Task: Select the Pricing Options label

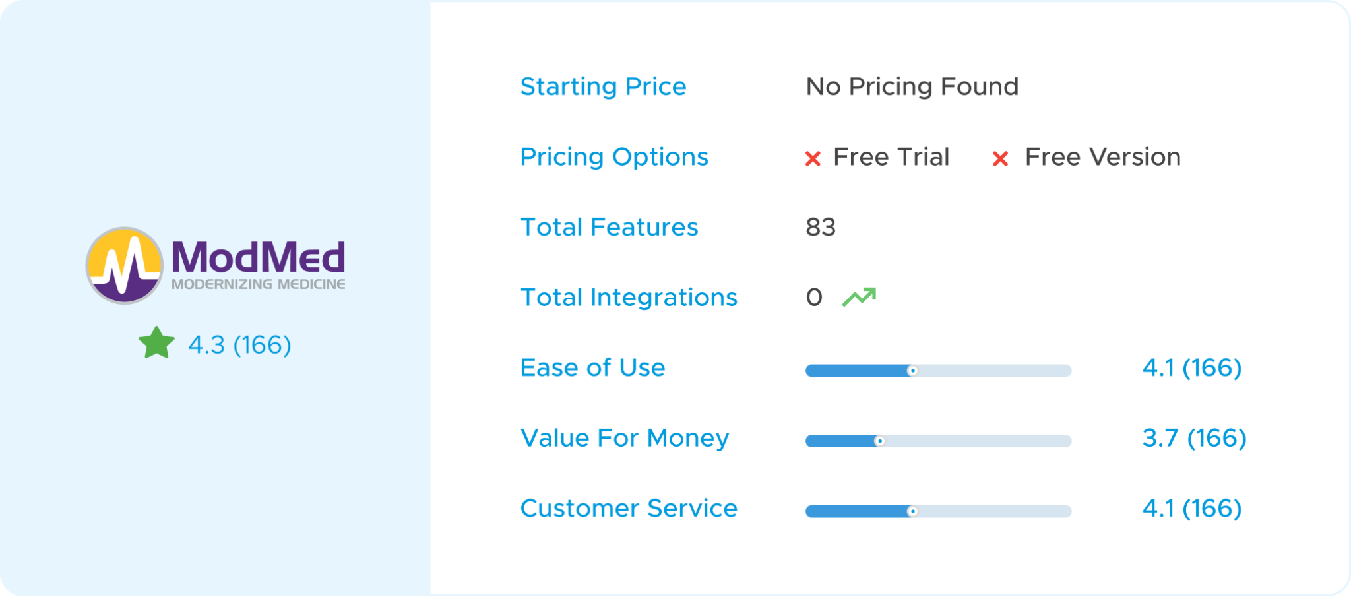Action: (613, 157)
